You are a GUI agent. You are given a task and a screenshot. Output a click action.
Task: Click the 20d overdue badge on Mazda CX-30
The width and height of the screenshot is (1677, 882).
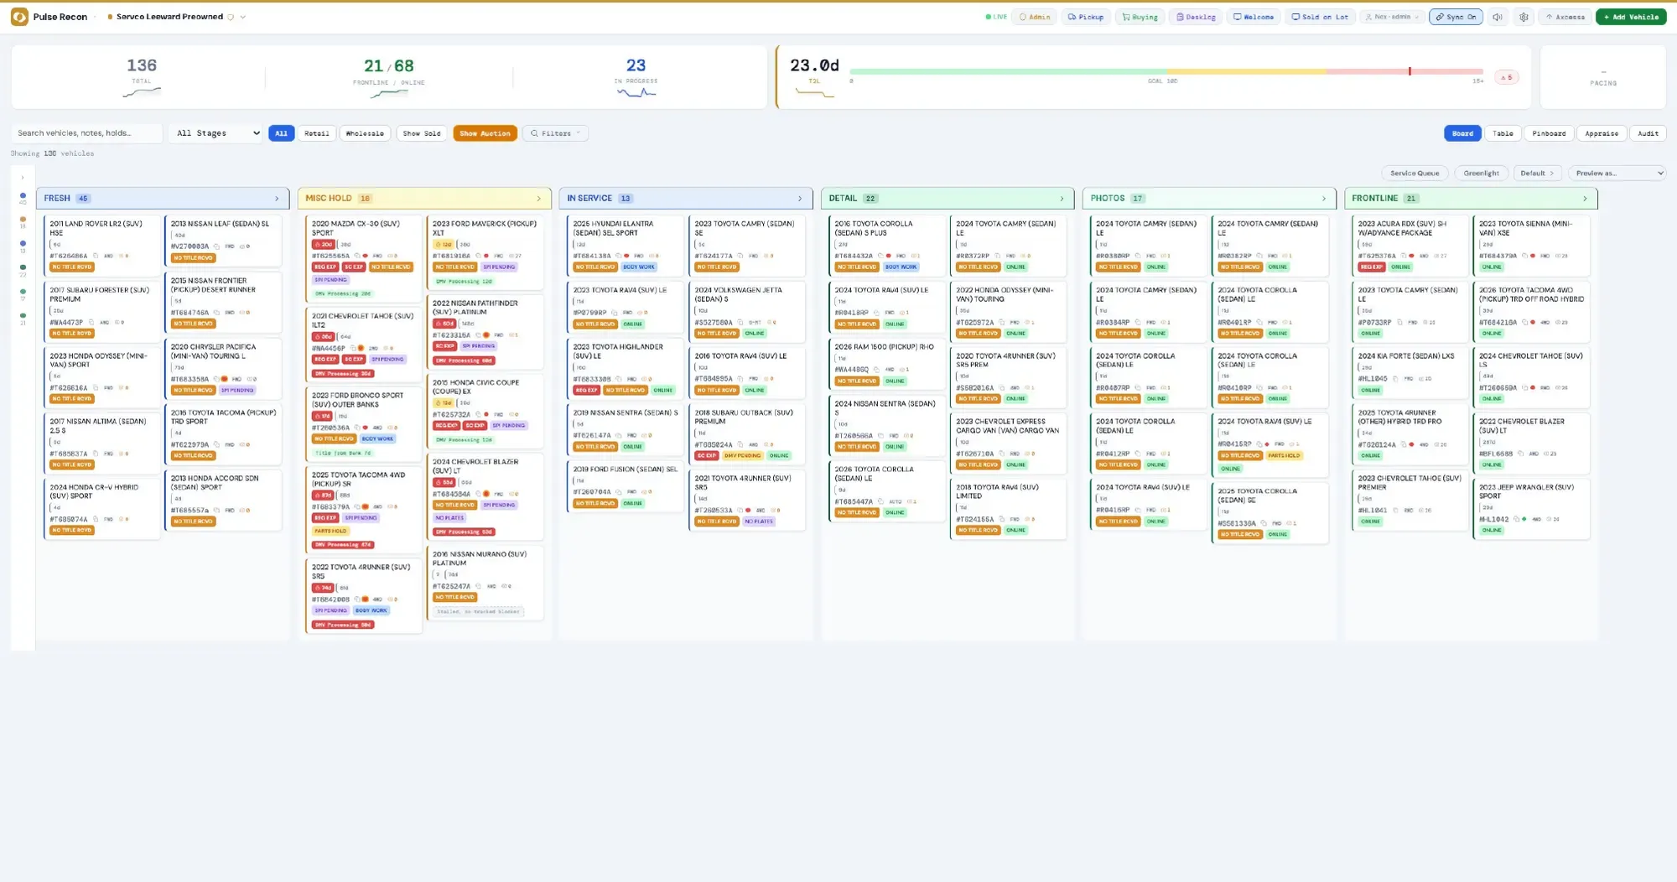pos(324,244)
